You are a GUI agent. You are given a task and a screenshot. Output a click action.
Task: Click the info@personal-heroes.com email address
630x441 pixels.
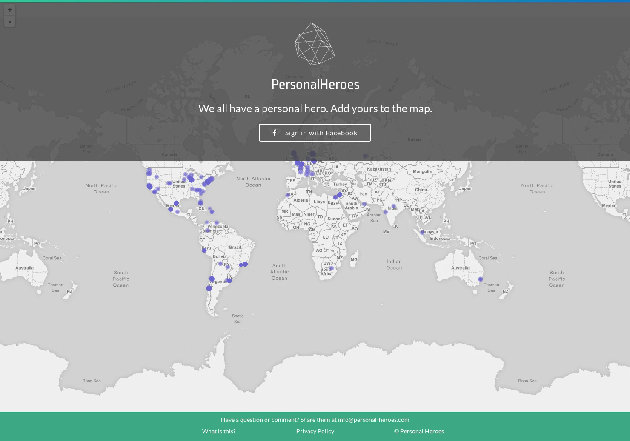point(373,420)
